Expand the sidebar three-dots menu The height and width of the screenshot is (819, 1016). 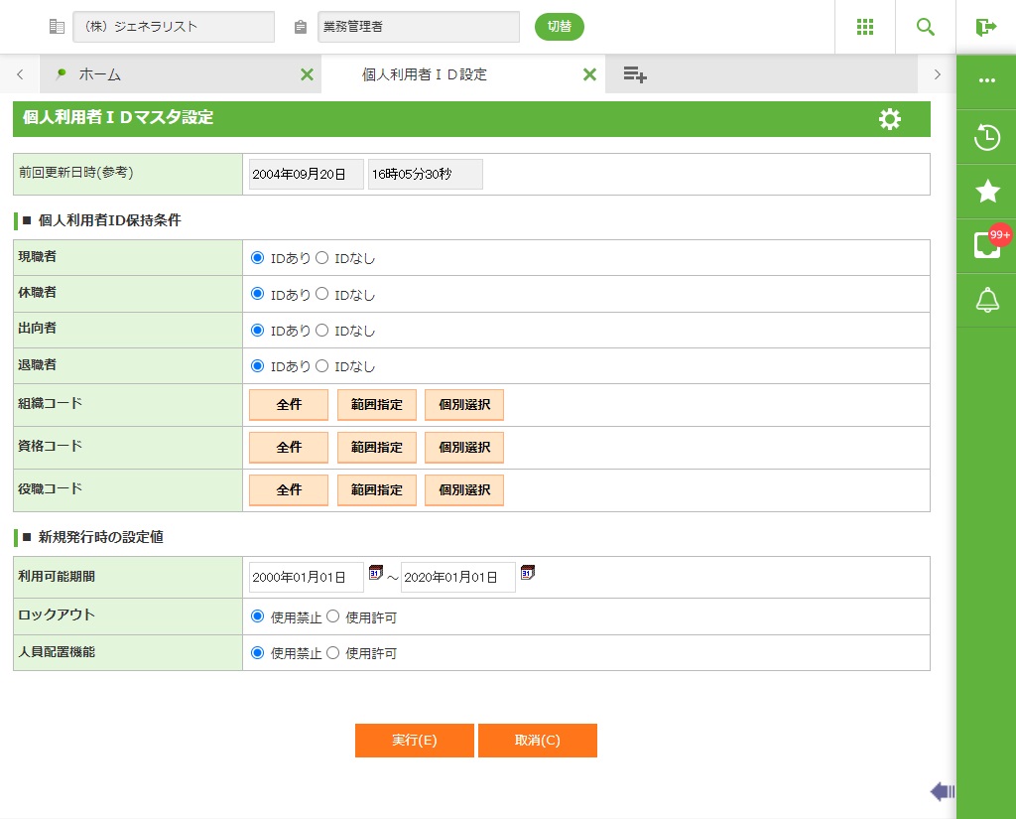986,80
